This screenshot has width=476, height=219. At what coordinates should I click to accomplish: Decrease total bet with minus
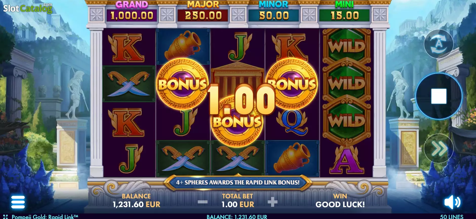coord(202,202)
